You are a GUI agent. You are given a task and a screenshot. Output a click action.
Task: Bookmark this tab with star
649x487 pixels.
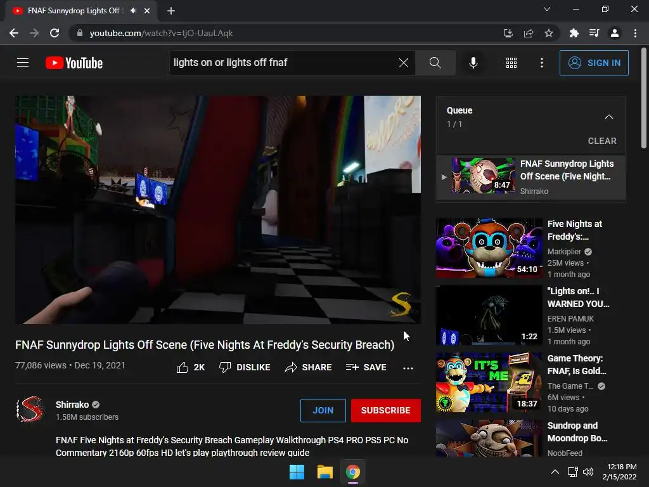point(549,33)
